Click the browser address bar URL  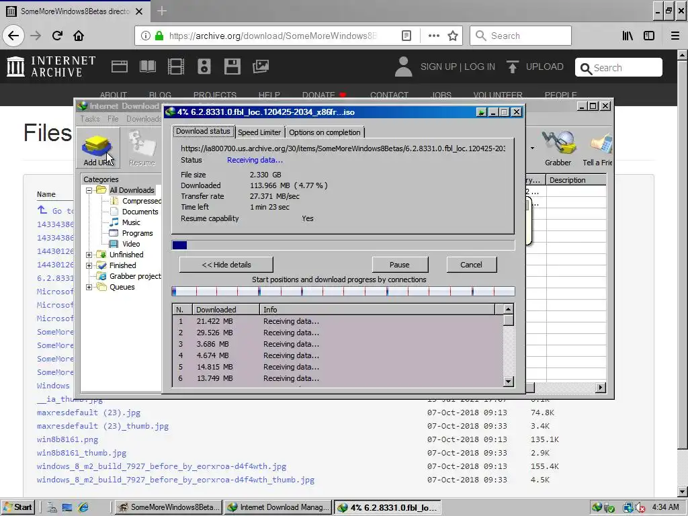[x=273, y=36]
